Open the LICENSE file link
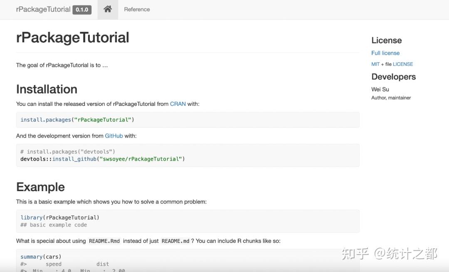The image size is (449, 272). [x=403, y=64]
